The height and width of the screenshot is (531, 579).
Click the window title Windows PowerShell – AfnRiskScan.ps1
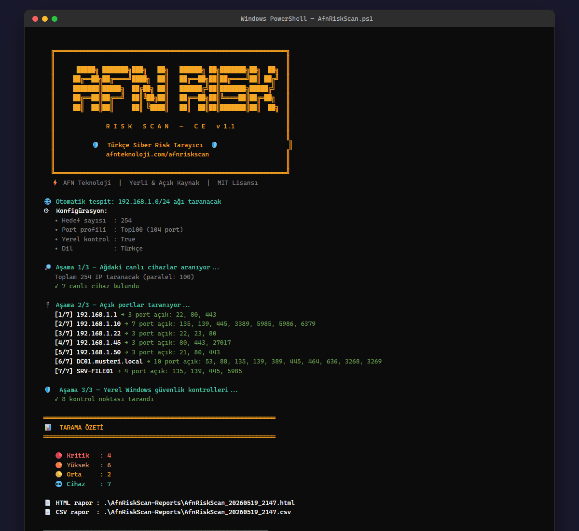[x=307, y=19]
